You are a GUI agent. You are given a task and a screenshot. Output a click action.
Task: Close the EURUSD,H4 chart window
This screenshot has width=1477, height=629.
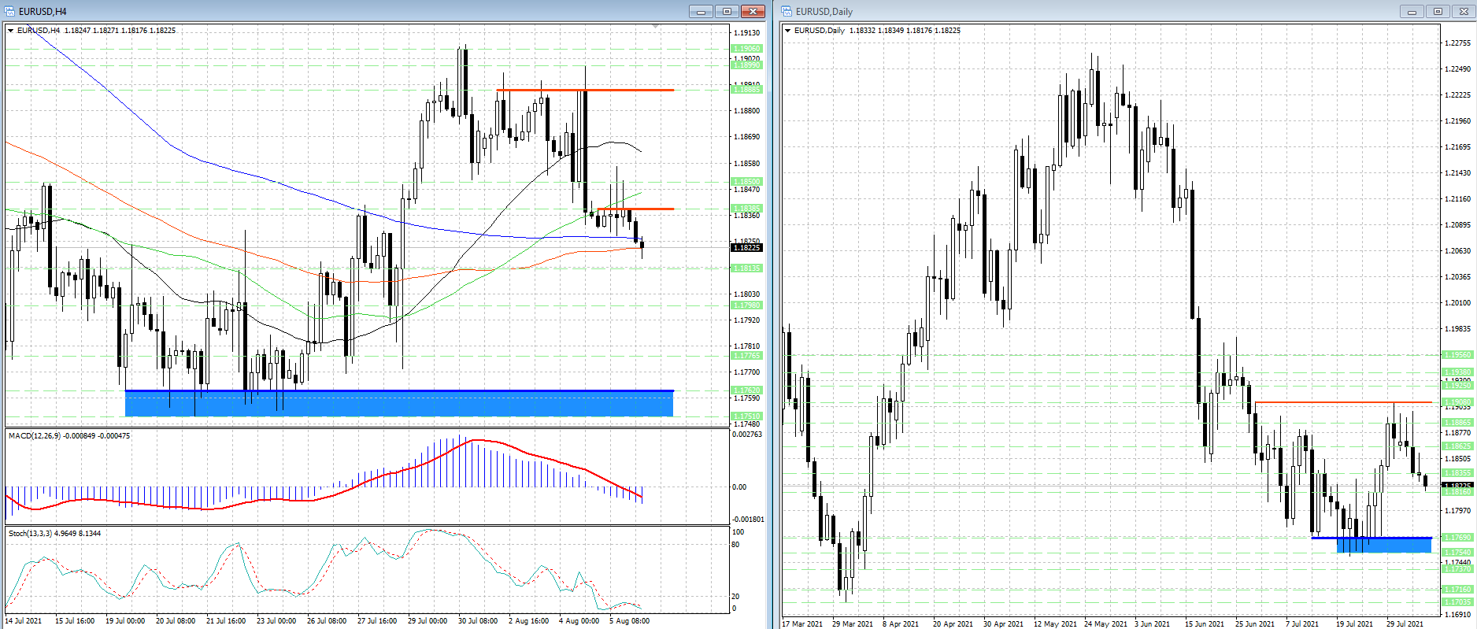(x=753, y=11)
